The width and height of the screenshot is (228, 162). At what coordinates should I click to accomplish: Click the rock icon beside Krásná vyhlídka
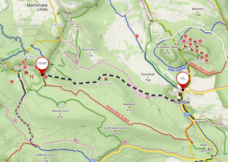(26, 72)
